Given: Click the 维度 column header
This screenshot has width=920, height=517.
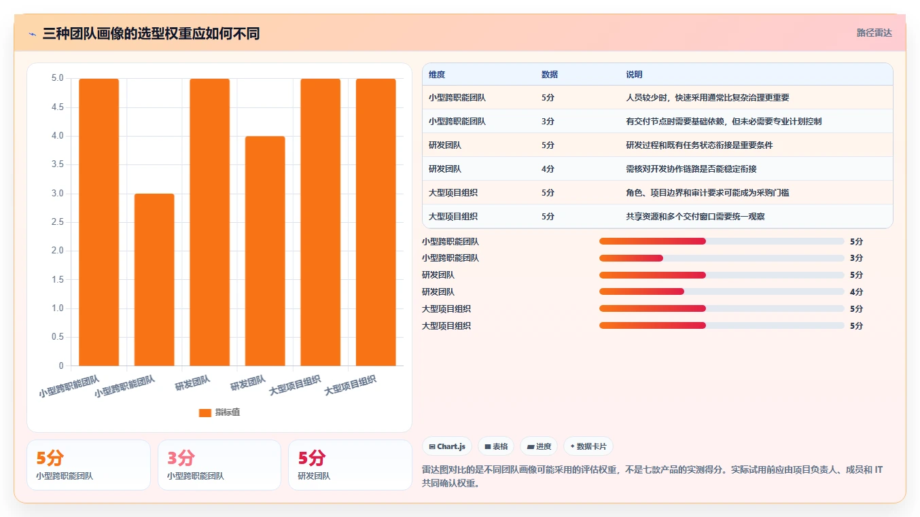Looking at the screenshot, I should click(437, 75).
